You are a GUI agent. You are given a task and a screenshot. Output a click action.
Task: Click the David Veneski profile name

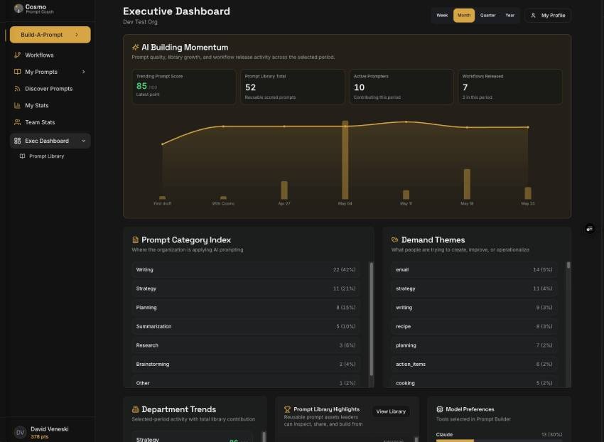click(50, 429)
